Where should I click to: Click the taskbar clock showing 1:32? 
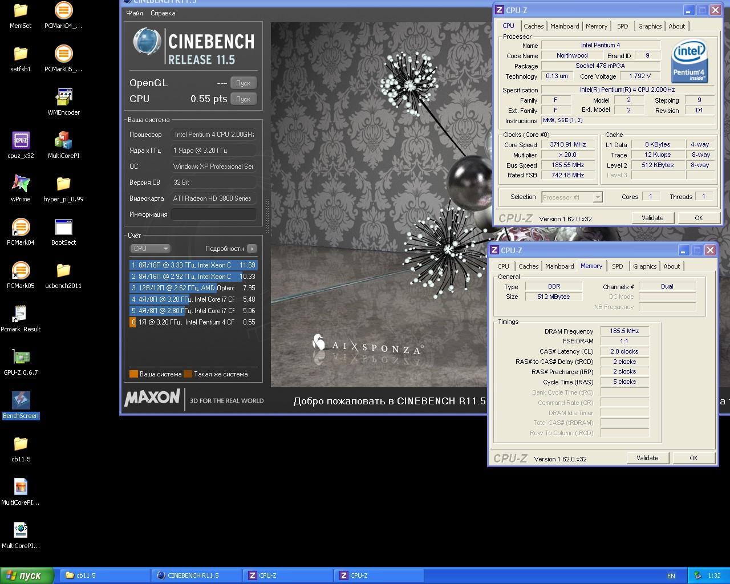tap(714, 576)
